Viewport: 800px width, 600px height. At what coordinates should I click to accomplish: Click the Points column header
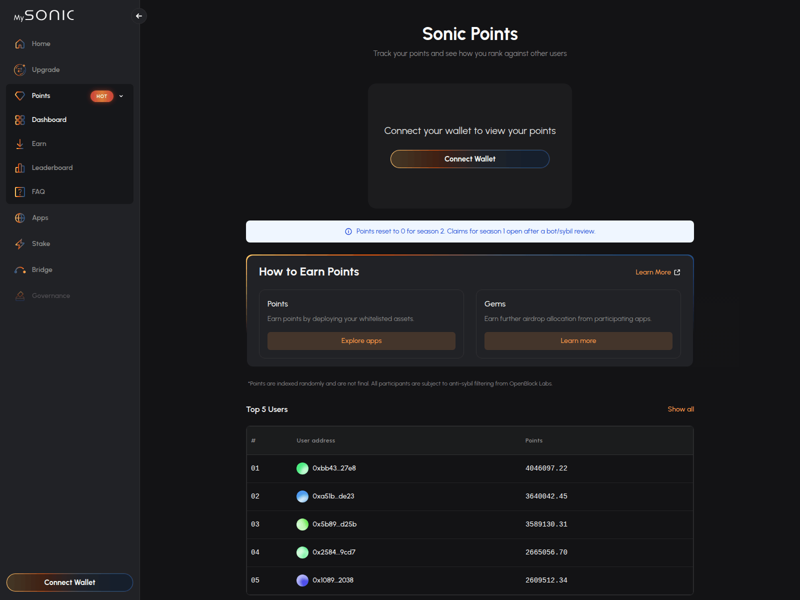[x=534, y=441]
